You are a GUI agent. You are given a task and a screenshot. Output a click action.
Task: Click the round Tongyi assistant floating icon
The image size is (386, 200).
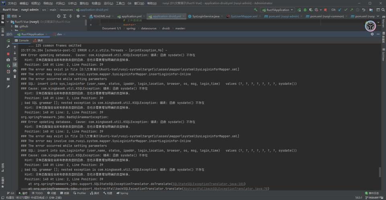click(x=370, y=26)
